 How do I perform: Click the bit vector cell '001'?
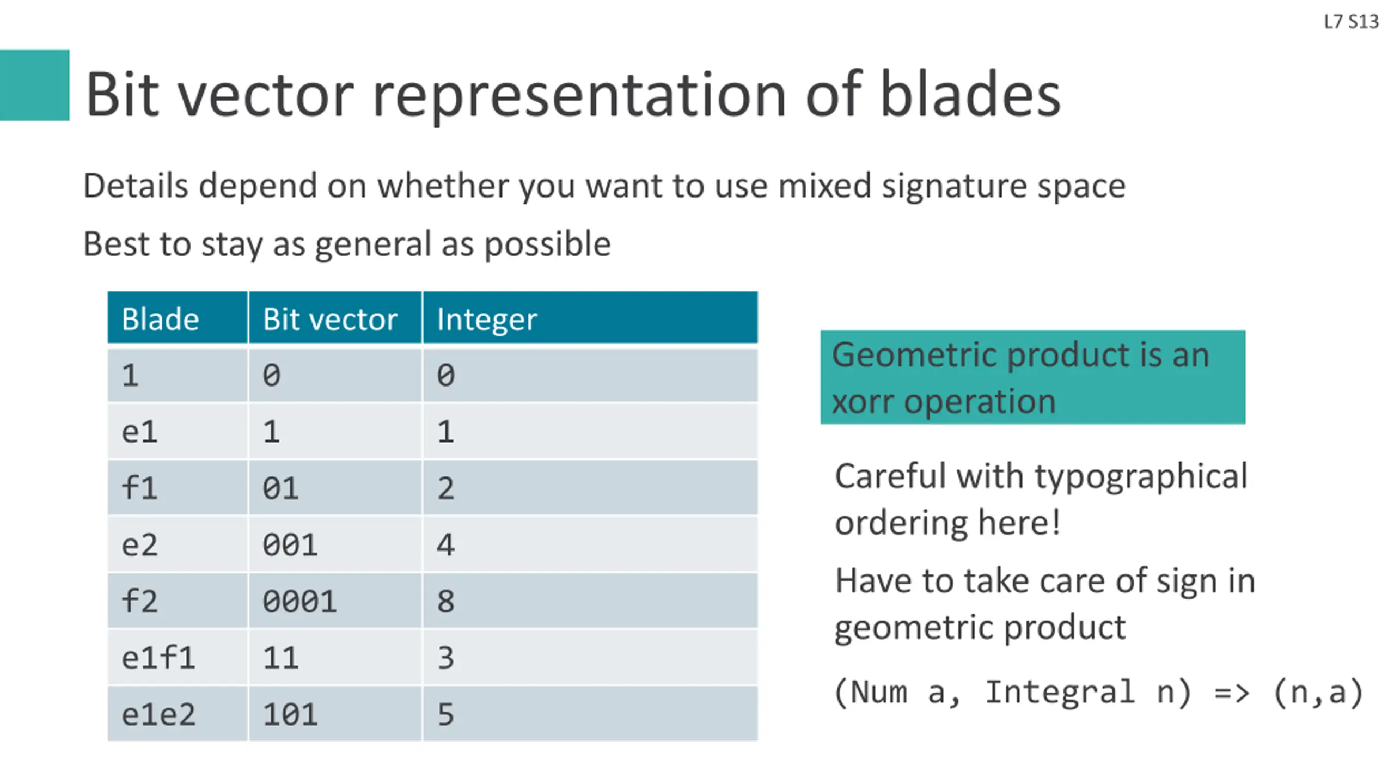click(x=335, y=544)
